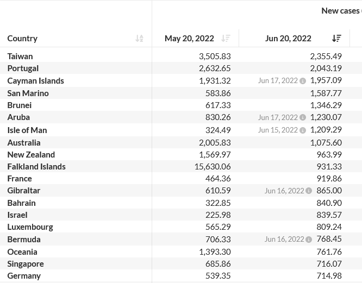Click info icon next to Aruba Jun 17 date
362x283 pixels.
[x=303, y=117]
